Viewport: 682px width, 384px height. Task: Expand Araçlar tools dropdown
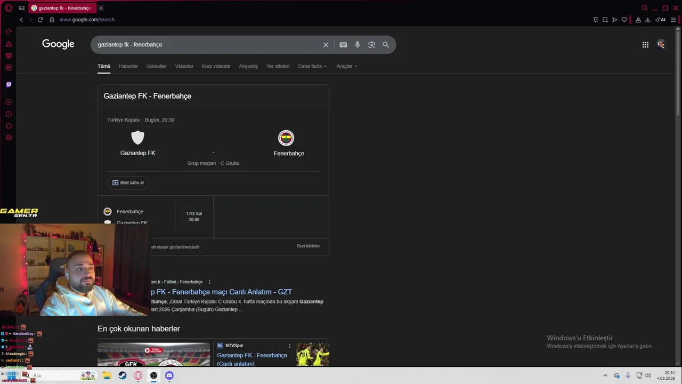pyautogui.click(x=347, y=66)
